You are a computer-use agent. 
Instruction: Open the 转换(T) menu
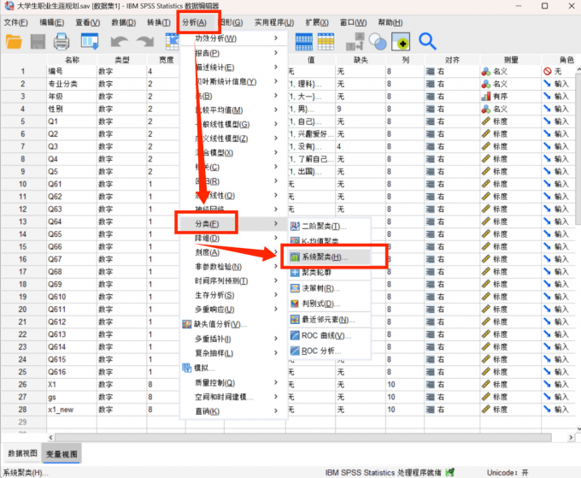pos(159,22)
